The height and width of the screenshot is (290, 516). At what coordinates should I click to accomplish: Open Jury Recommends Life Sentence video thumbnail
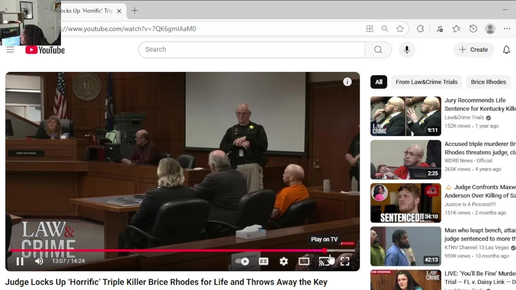tap(406, 116)
